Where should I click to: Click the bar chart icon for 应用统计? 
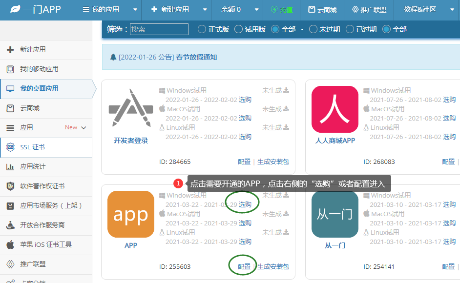pos(10,167)
